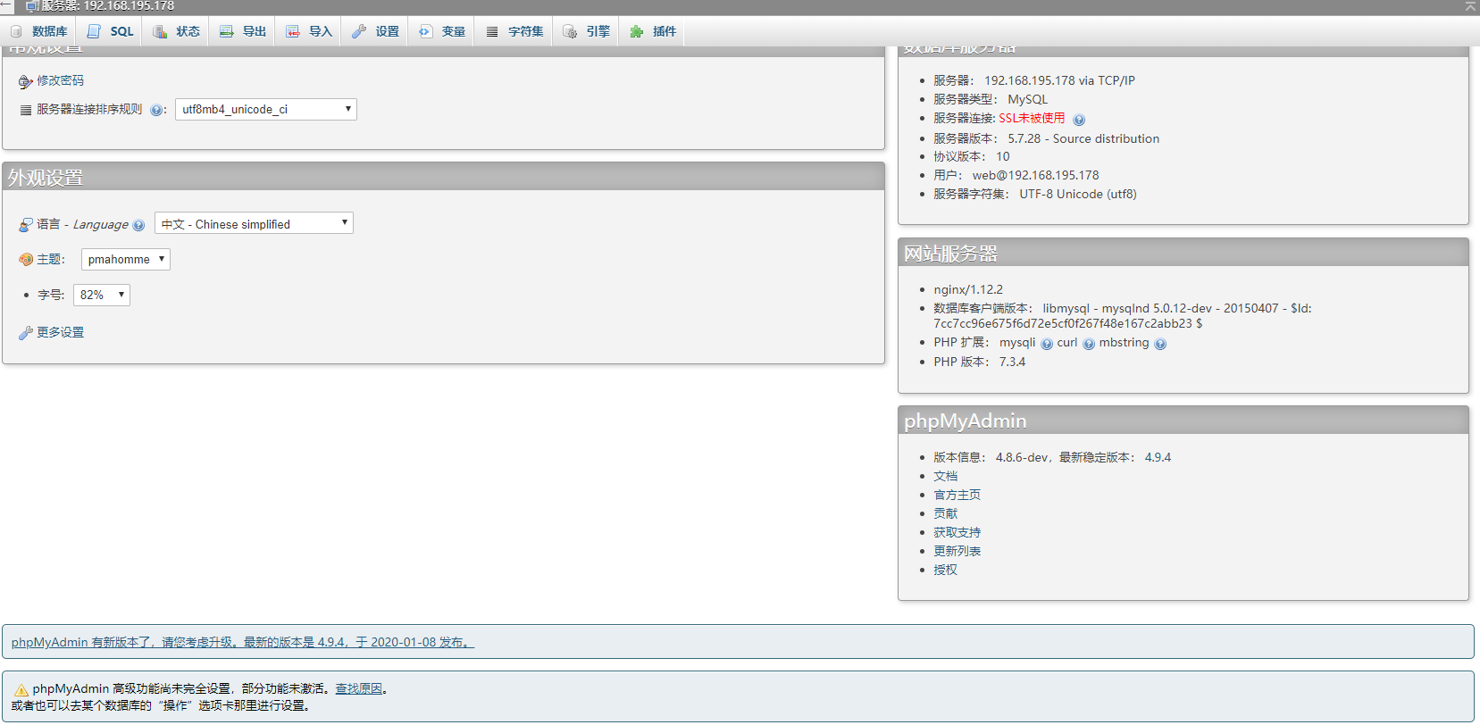This screenshot has width=1480, height=725.
Task: Click the 用户 web@192.168.195.178 line
Action: (x=1016, y=175)
